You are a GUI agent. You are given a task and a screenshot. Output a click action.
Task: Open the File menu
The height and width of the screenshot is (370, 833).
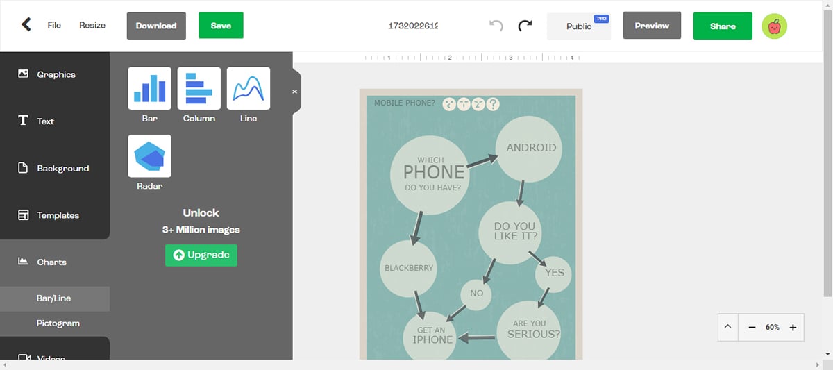pyautogui.click(x=54, y=26)
